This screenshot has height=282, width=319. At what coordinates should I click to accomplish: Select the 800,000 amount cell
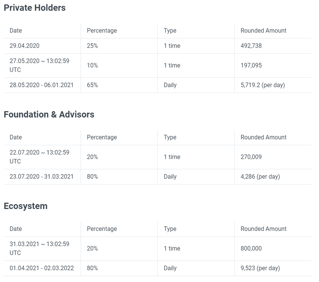251,248
